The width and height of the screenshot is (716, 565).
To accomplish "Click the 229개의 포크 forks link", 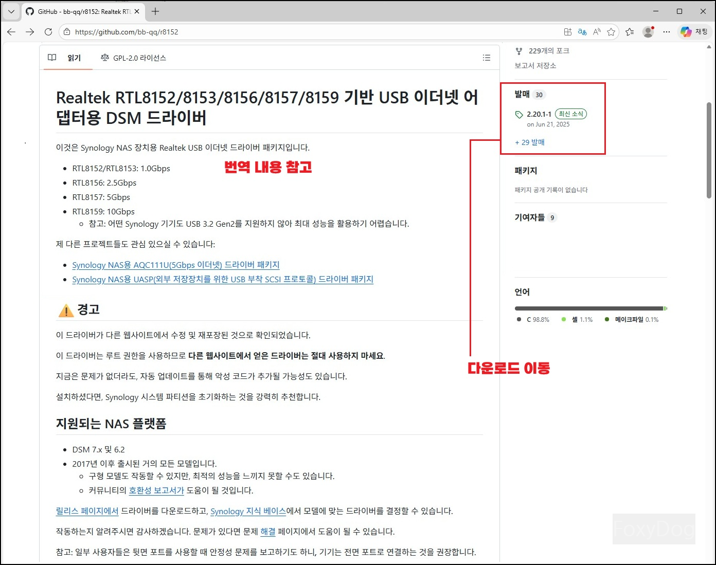I will click(x=549, y=51).
